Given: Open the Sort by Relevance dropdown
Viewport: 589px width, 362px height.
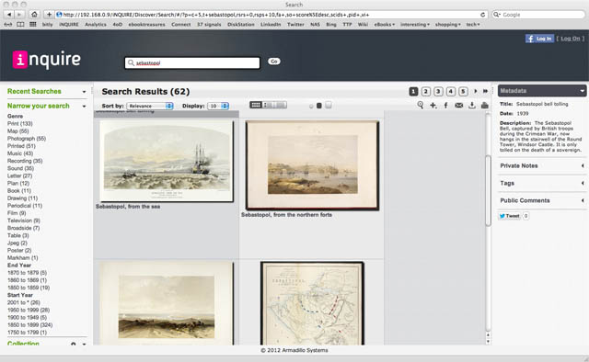Looking at the screenshot, I should [x=150, y=106].
